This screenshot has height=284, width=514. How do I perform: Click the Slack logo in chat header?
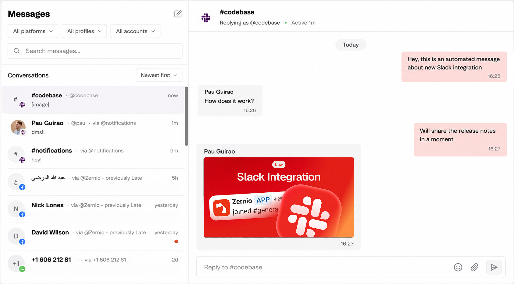coord(206,18)
